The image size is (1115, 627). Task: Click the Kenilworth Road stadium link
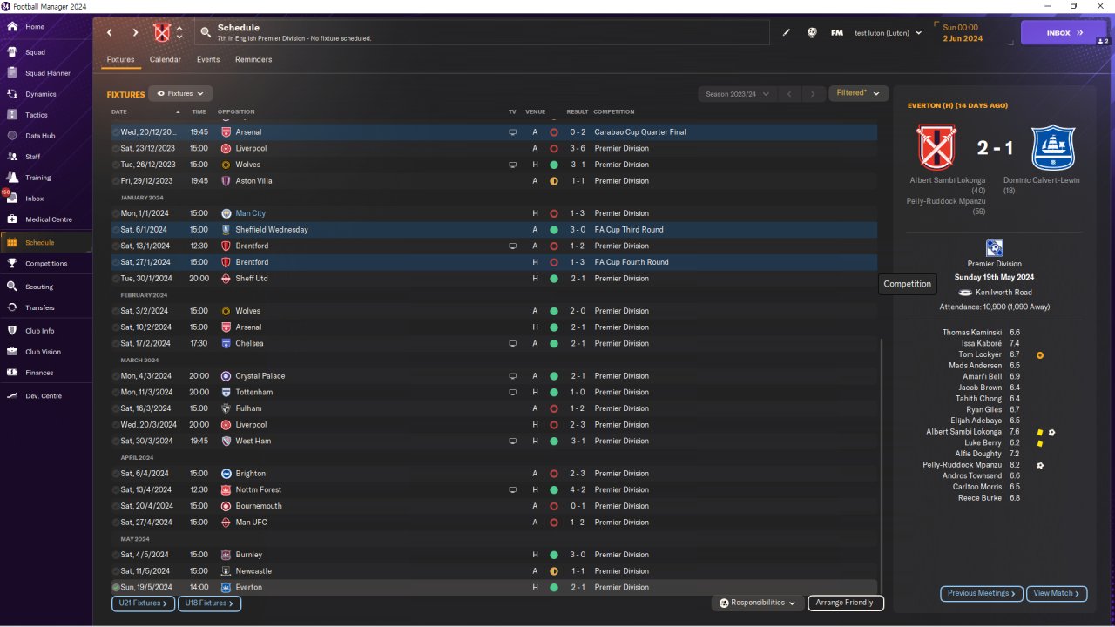tap(1003, 293)
